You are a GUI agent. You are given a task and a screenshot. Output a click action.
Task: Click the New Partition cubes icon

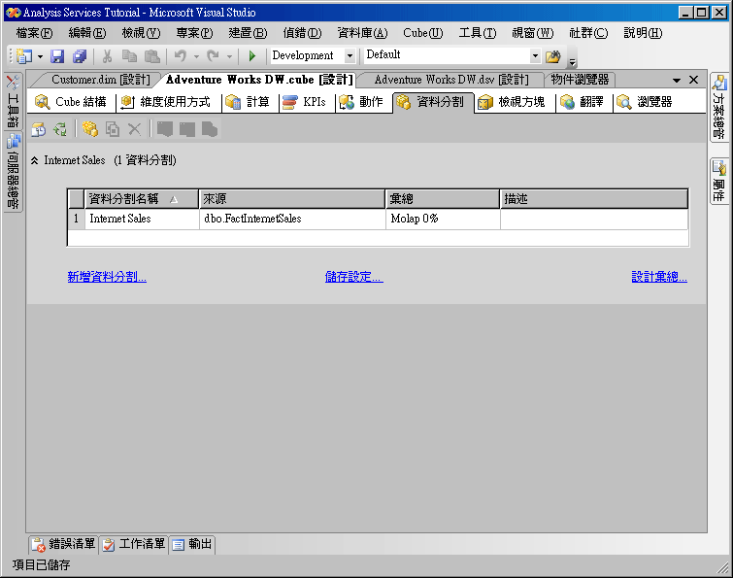pyautogui.click(x=89, y=129)
